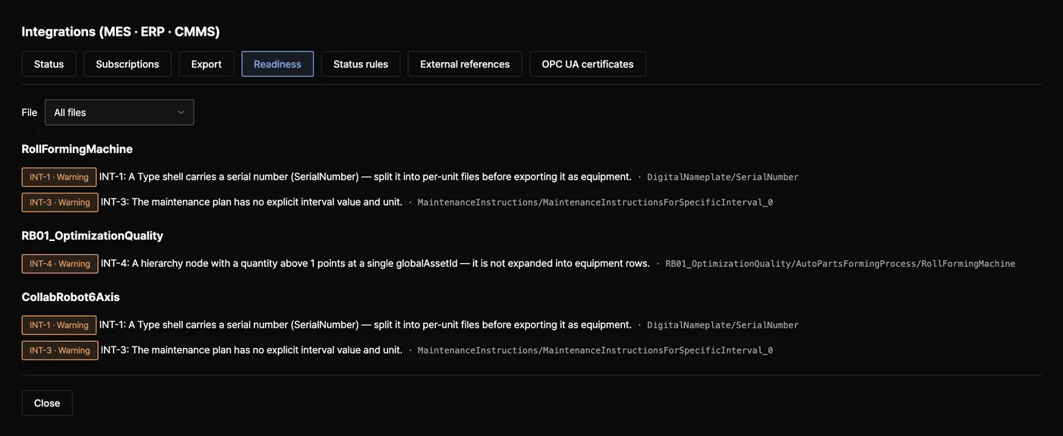This screenshot has width=1063, height=436.
Task: Click the INT-4 Warning badge
Action: click(60, 264)
